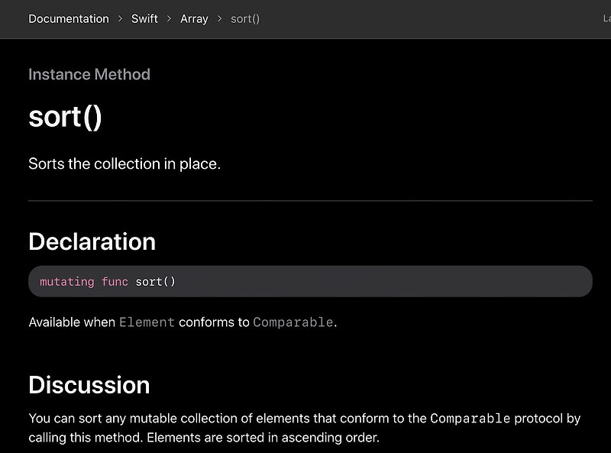Click sort() inside the declaration code block
The height and width of the screenshot is (453, 611).
156,281
